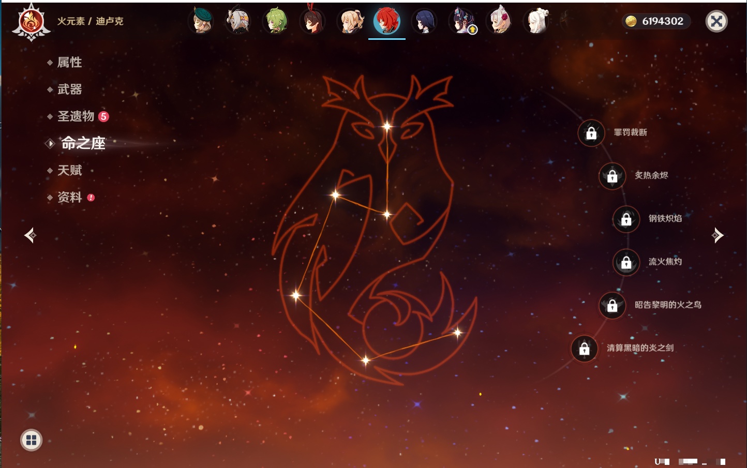Switch to the blonde ponytail character portrait

click(350, 21)
